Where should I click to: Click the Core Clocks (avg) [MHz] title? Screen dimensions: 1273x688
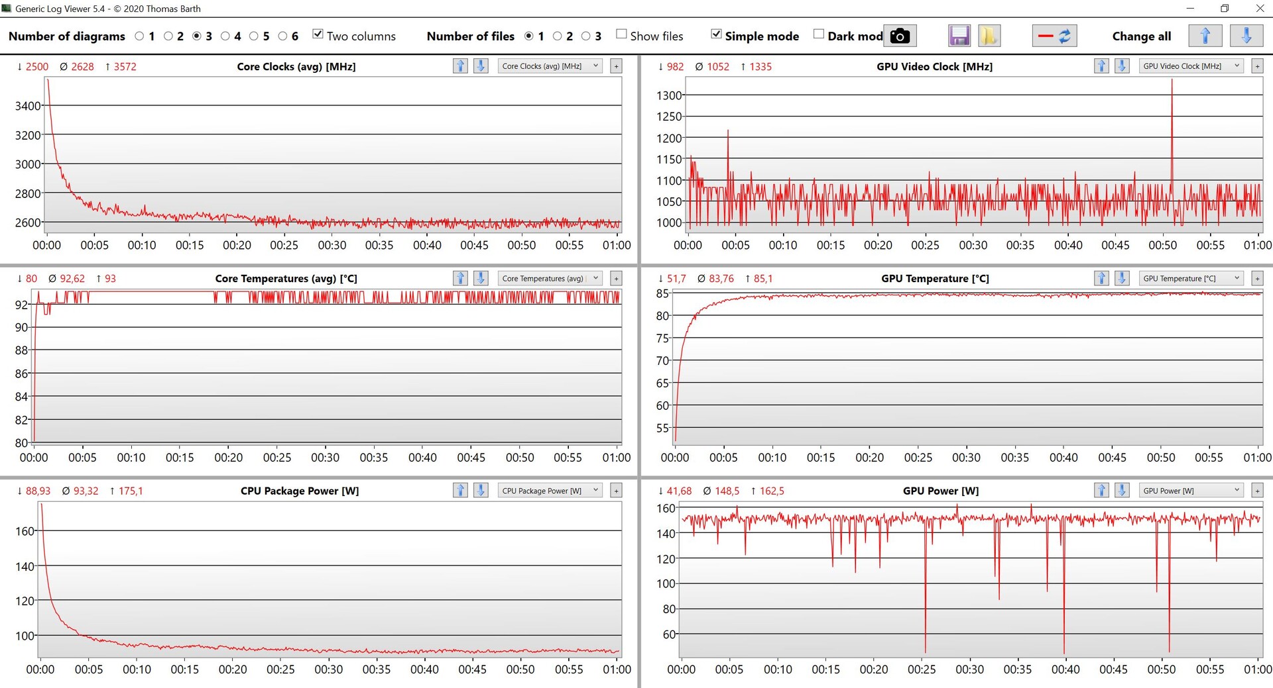[x=296, y=66]
